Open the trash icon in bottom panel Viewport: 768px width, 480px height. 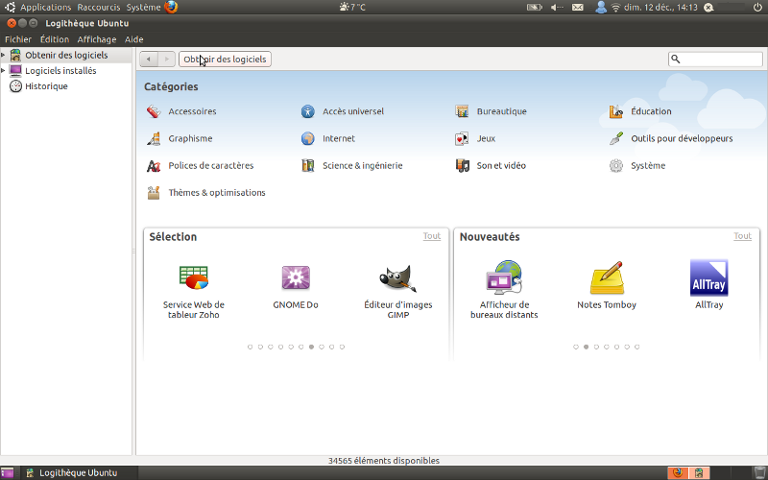click(x=759, y=472)
